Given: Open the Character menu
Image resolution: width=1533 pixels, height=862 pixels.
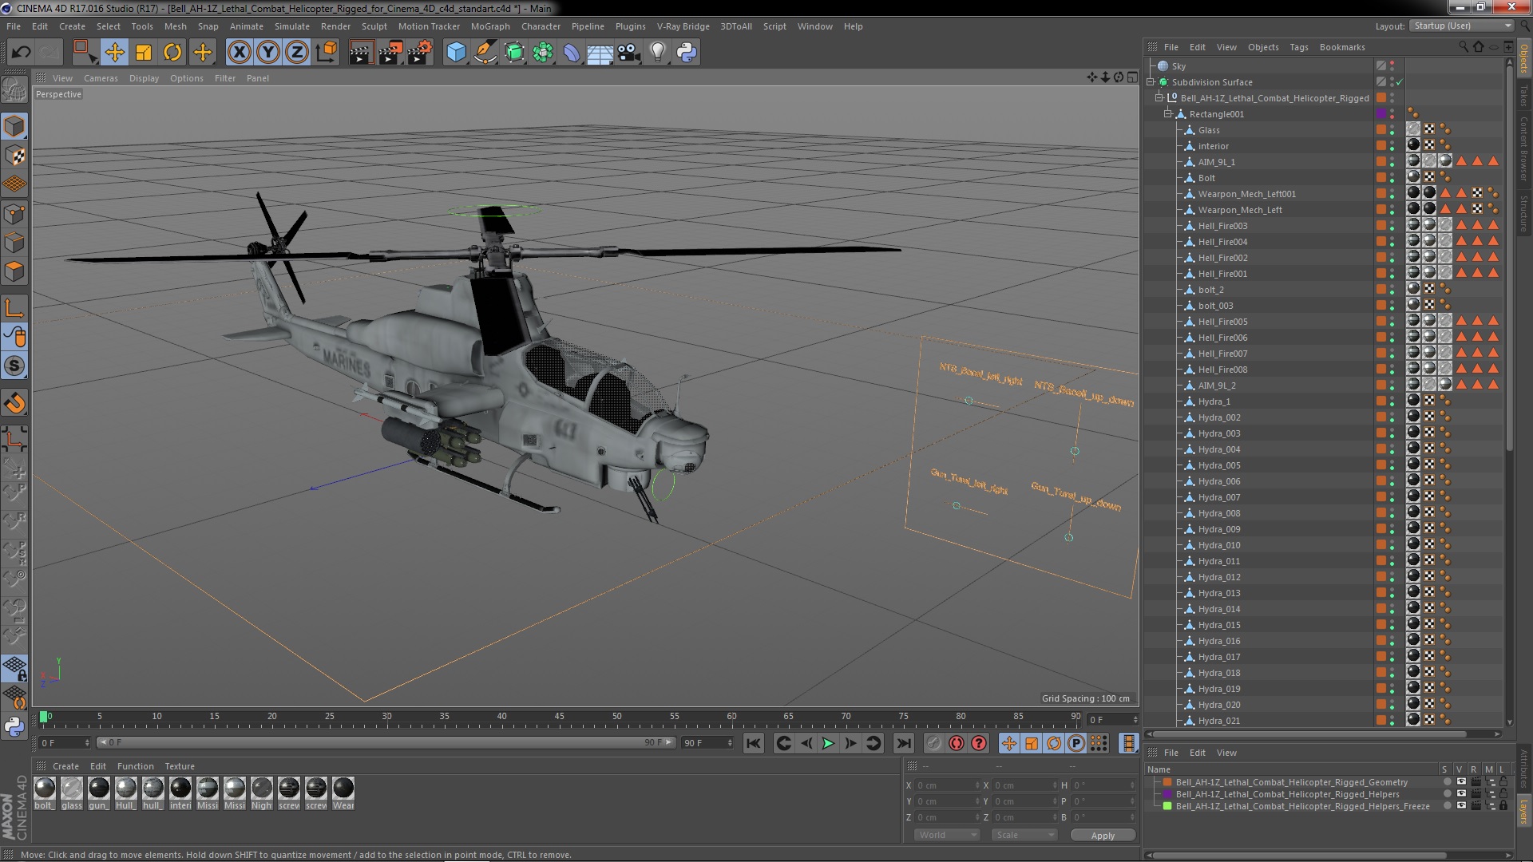Looking at the screenshot, I should (x=541, y=26).
